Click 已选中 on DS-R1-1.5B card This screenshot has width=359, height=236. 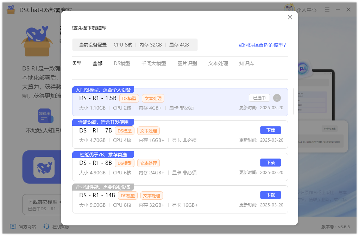pyautogui.click(x=259, y=98)
